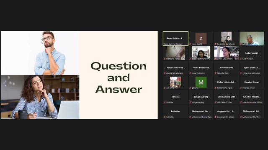Click muted mic icon beside Amedio Hukama Febdio
The height and width of the screenshot is (150, 268).
click(x=241, y=102)
